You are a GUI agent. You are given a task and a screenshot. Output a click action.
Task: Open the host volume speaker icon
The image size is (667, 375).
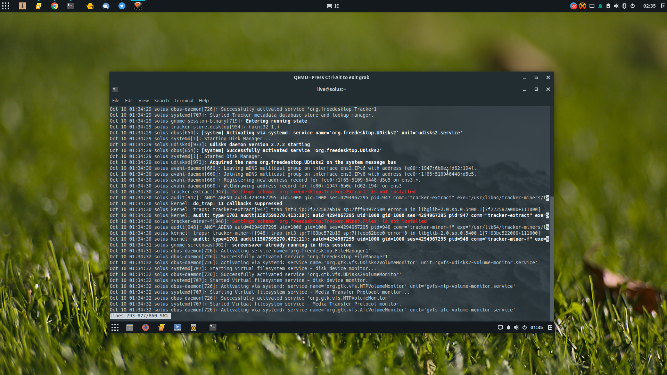[x=616, y=6]
